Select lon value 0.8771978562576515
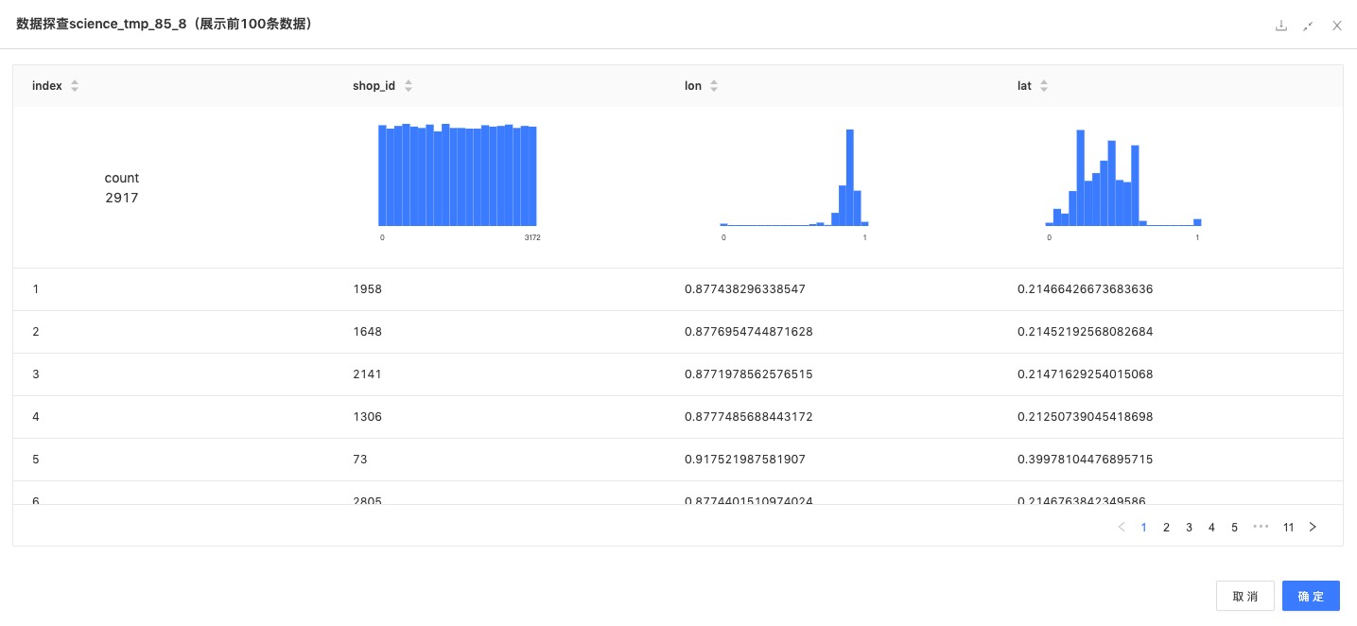This screenshot has height=626, width=1357. coord(749,374)
